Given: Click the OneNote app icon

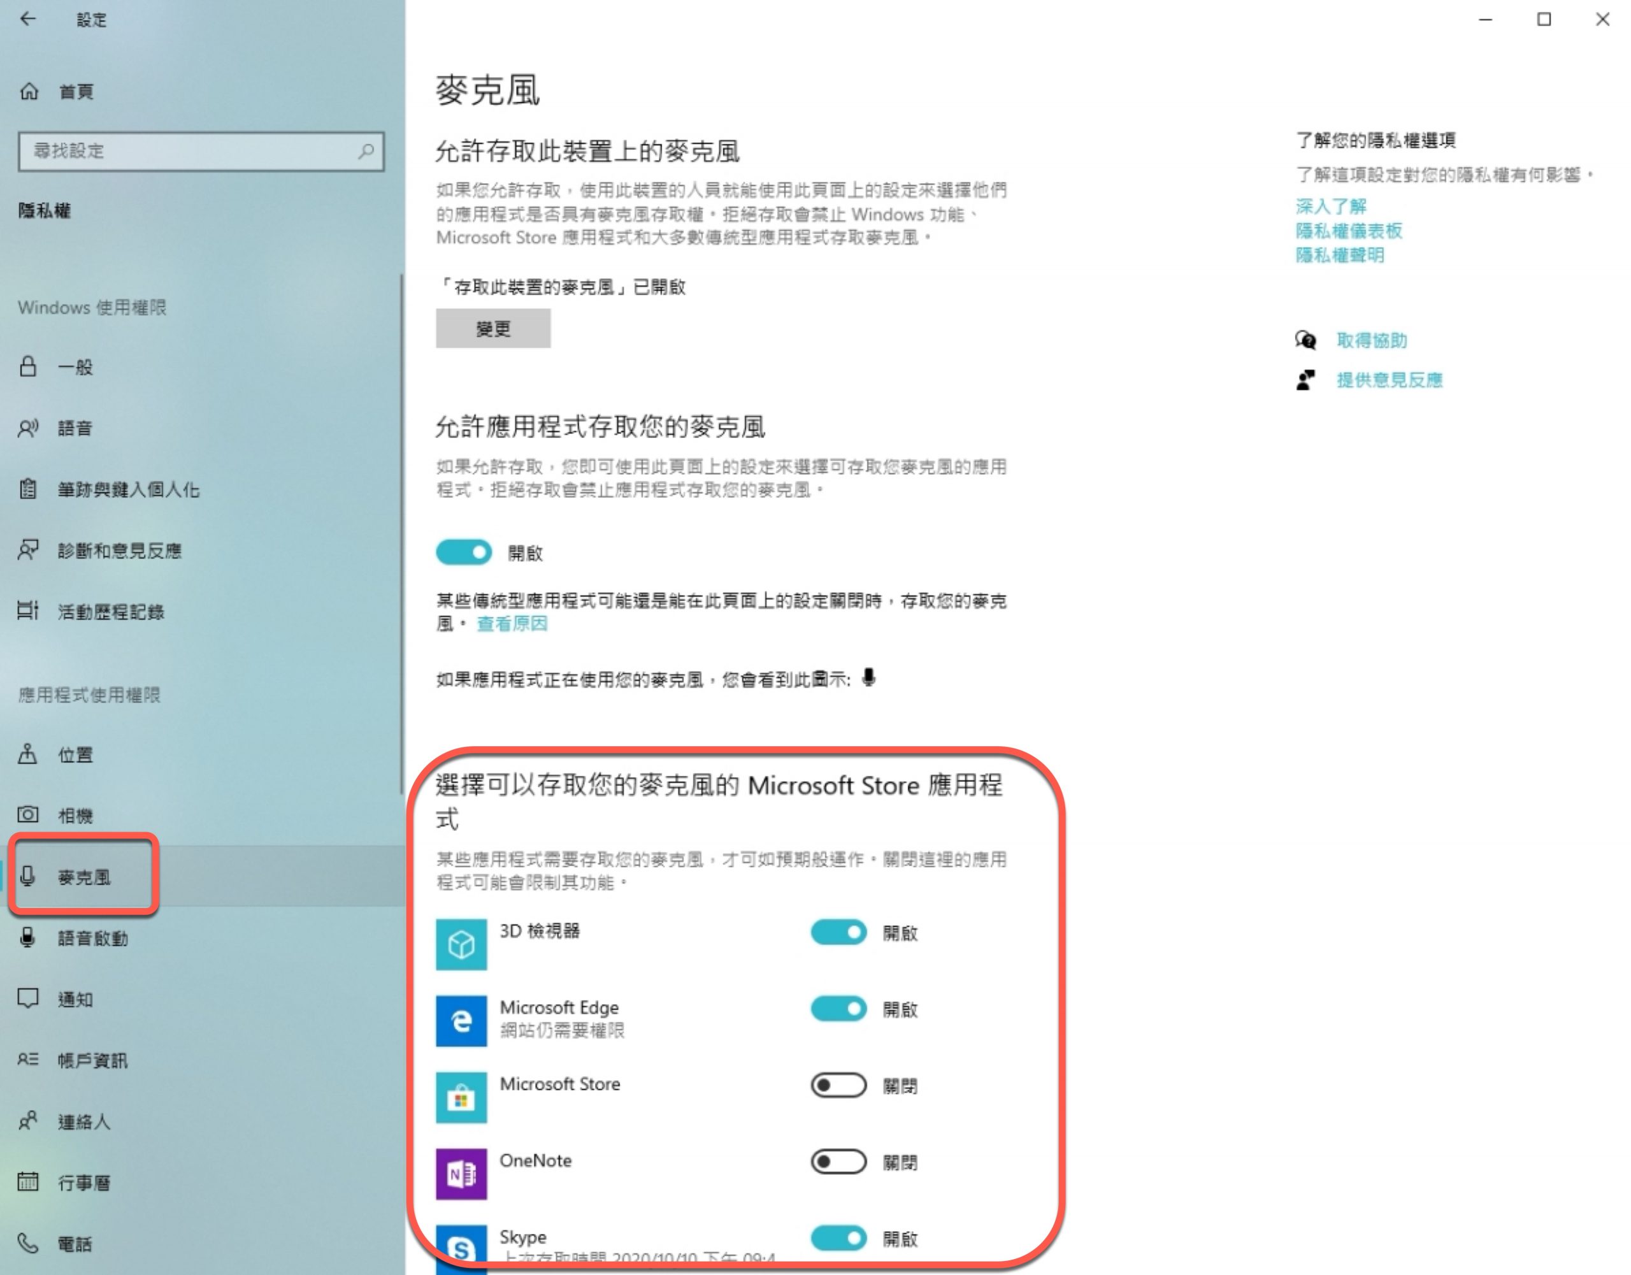Looking at the screenshot, I should [461, 1174].
